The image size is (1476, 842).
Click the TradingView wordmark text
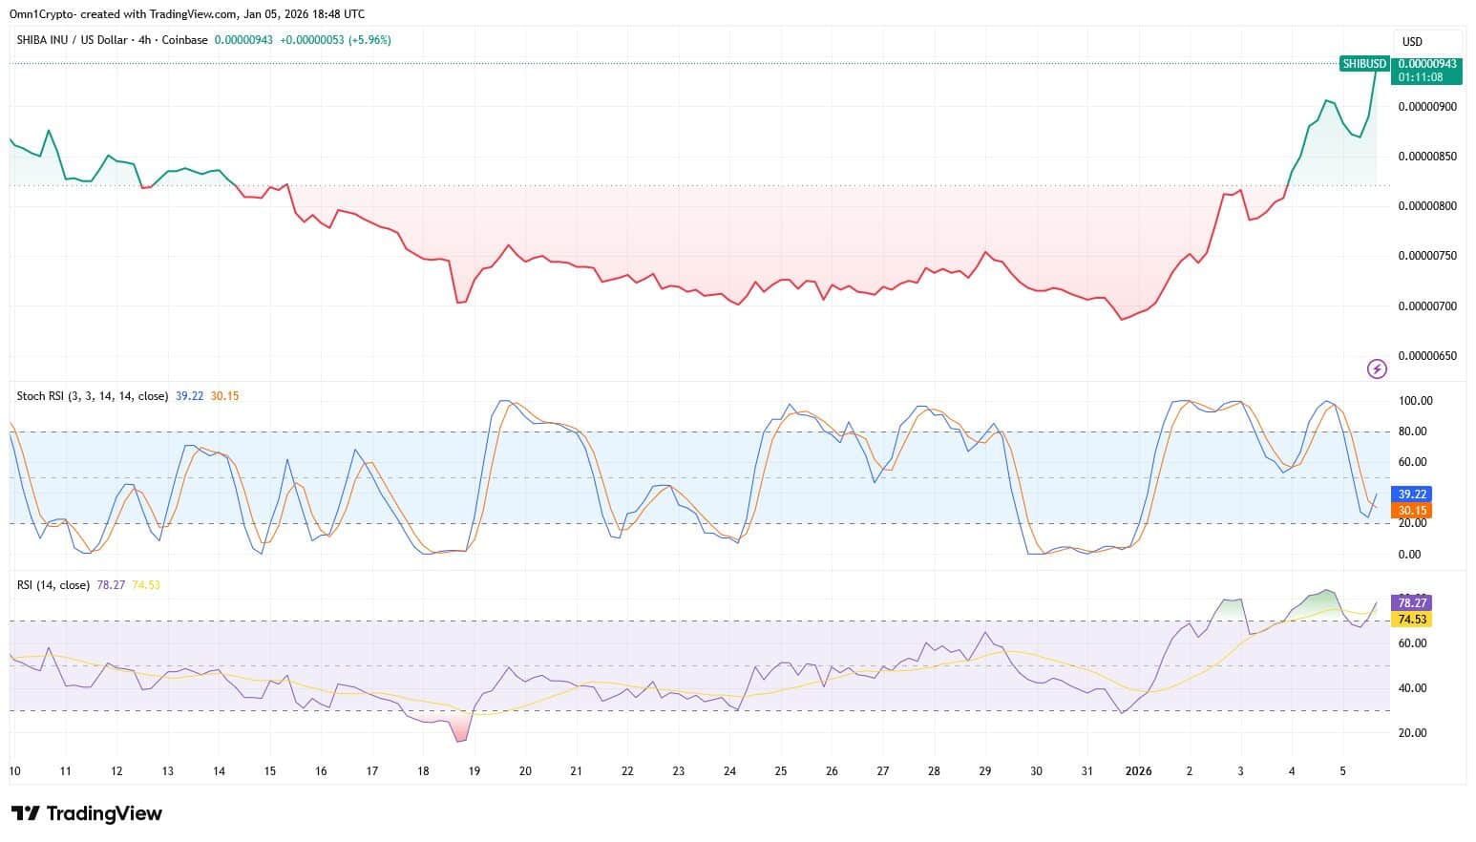(x=104, y=813)
